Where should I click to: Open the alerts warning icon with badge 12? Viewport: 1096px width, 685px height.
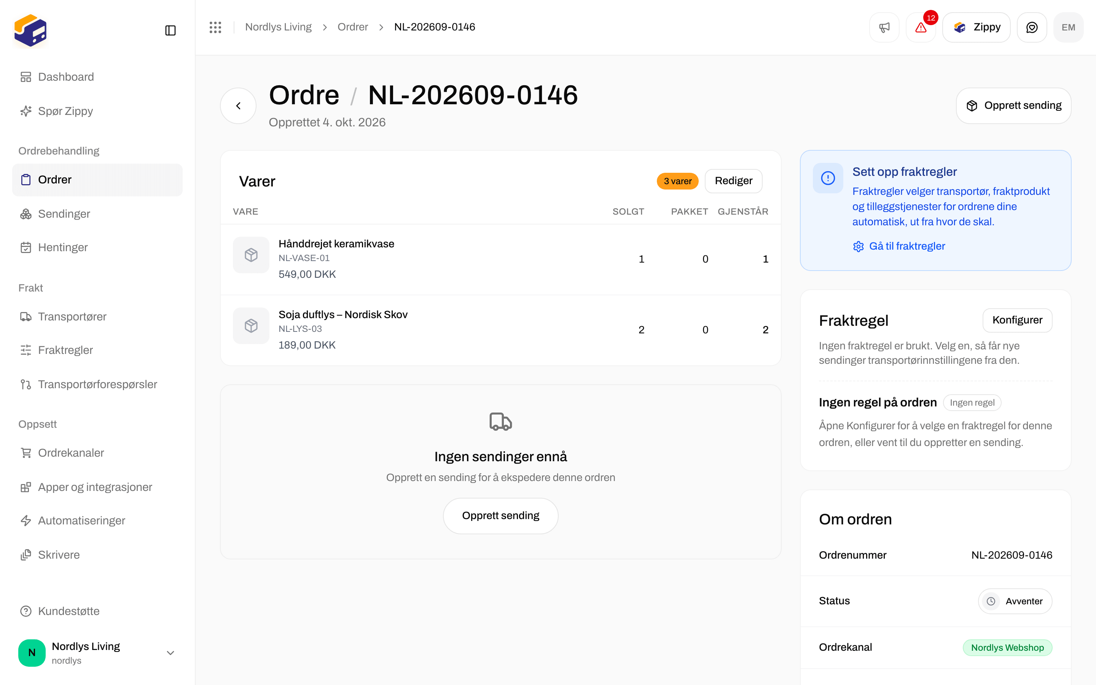(921, 27)
